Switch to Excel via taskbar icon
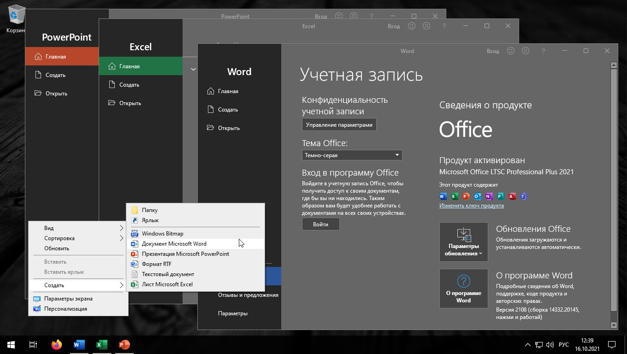 pos(102,345)
